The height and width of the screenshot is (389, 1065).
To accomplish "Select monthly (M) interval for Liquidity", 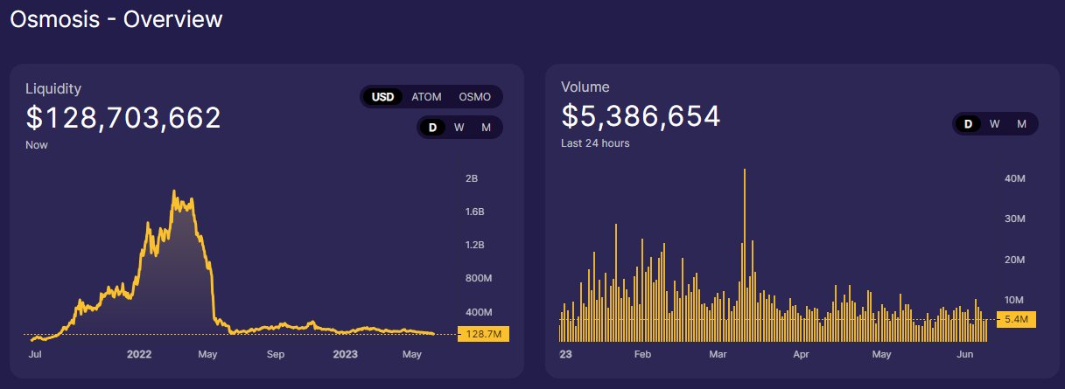I will 487,128.
